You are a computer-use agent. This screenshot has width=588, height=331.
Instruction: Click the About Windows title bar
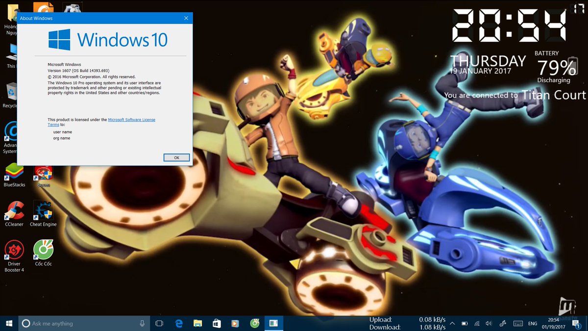coord(98,18)
